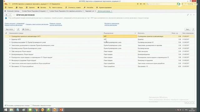
Task: Open the Налоги и взносы section
Action: point(56,7)
